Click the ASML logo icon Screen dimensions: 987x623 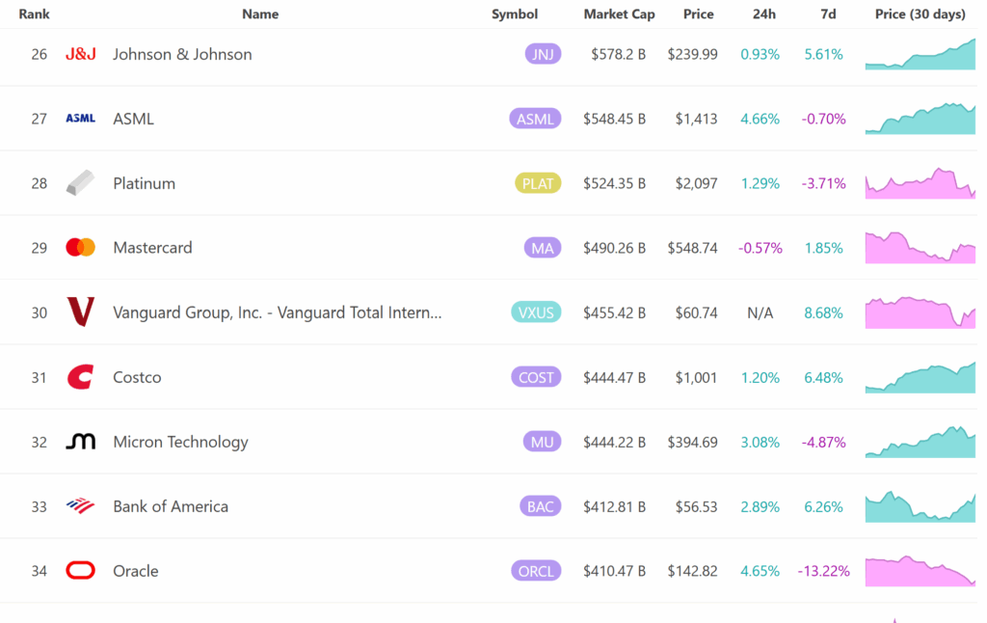pyautogui.click(x=80, y=119)
